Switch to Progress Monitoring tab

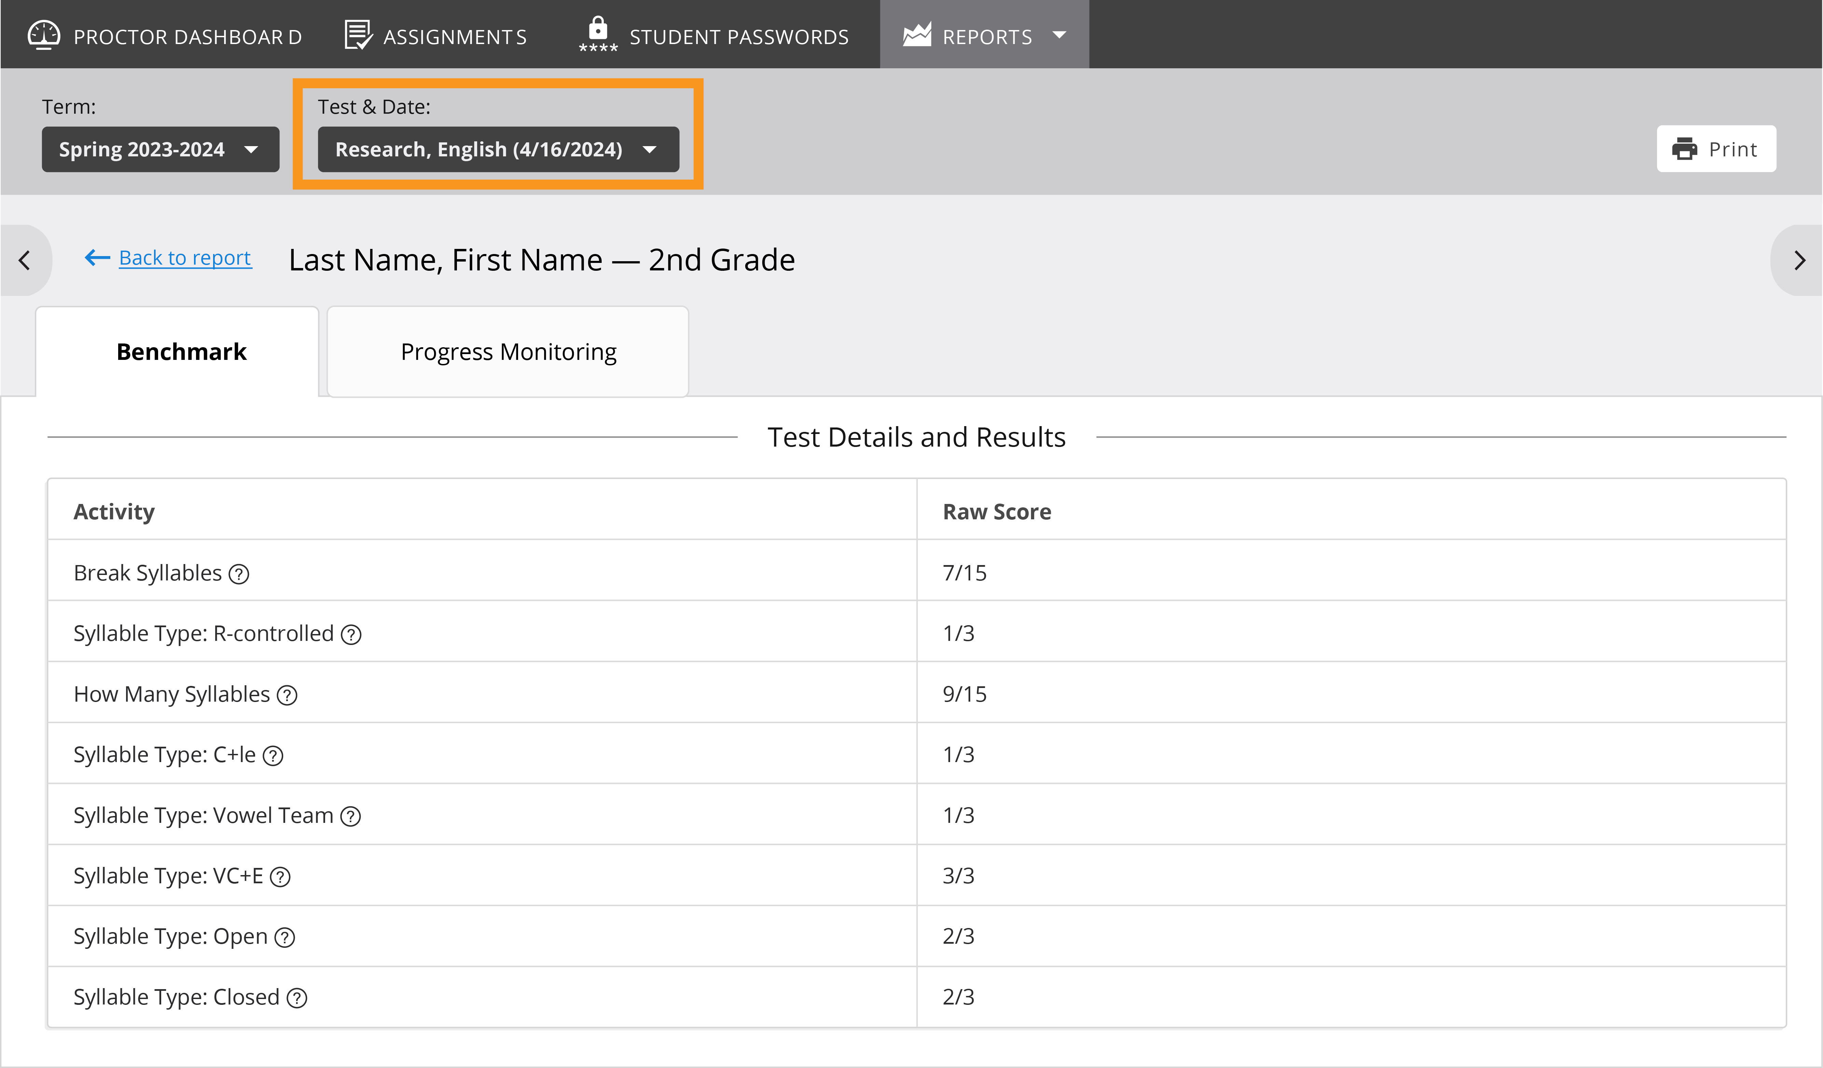point(508,352)
